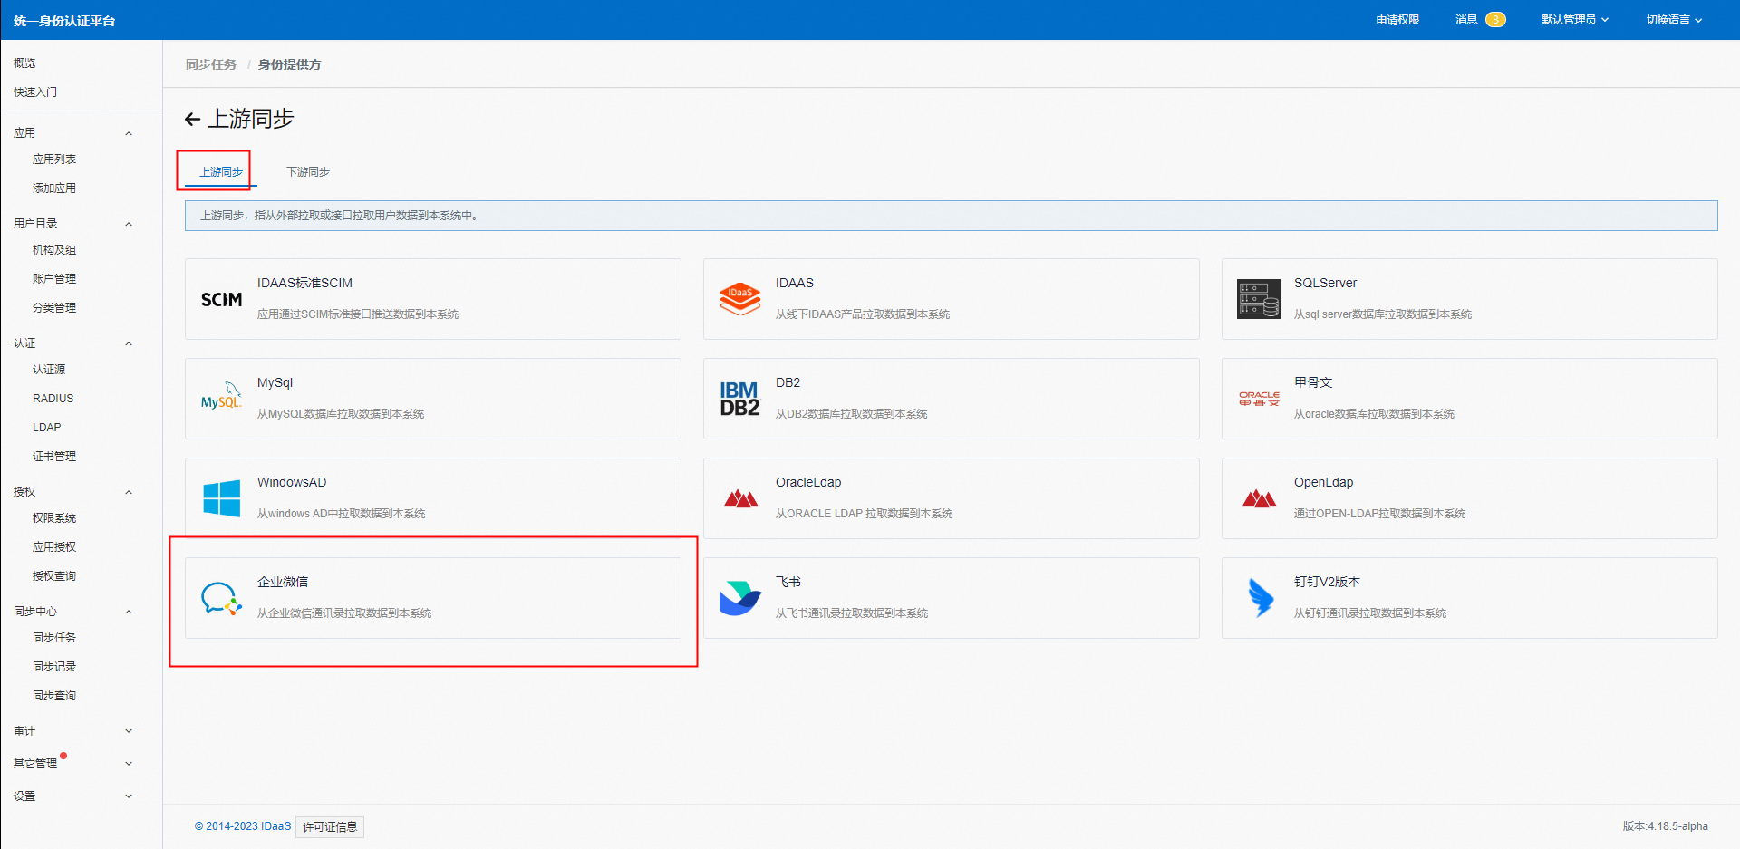Expand the 审计 sidebar section
1740x849 pixels.
pos(129,731)
